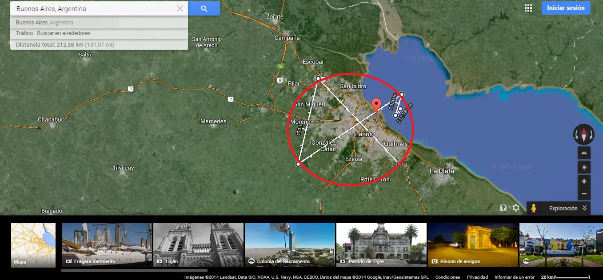Click the Salto city label
Screen dimensions: 603x280
(x=84, y=55)
